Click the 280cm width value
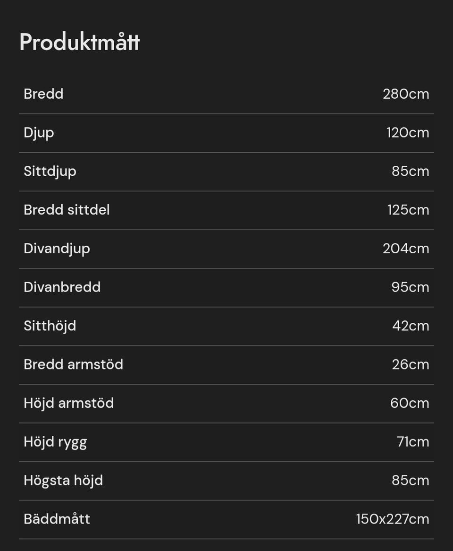Image resolution: width=453 pixels, height=551 pixels. (x=406, y=94)
